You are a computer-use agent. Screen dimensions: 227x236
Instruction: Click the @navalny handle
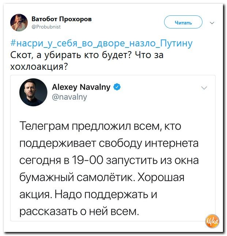coord(69,97)
